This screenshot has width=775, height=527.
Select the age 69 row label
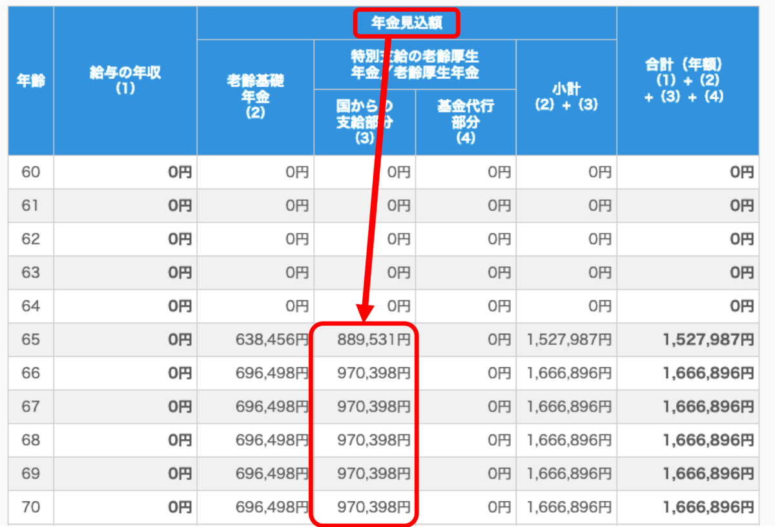(x=31, y=475)
